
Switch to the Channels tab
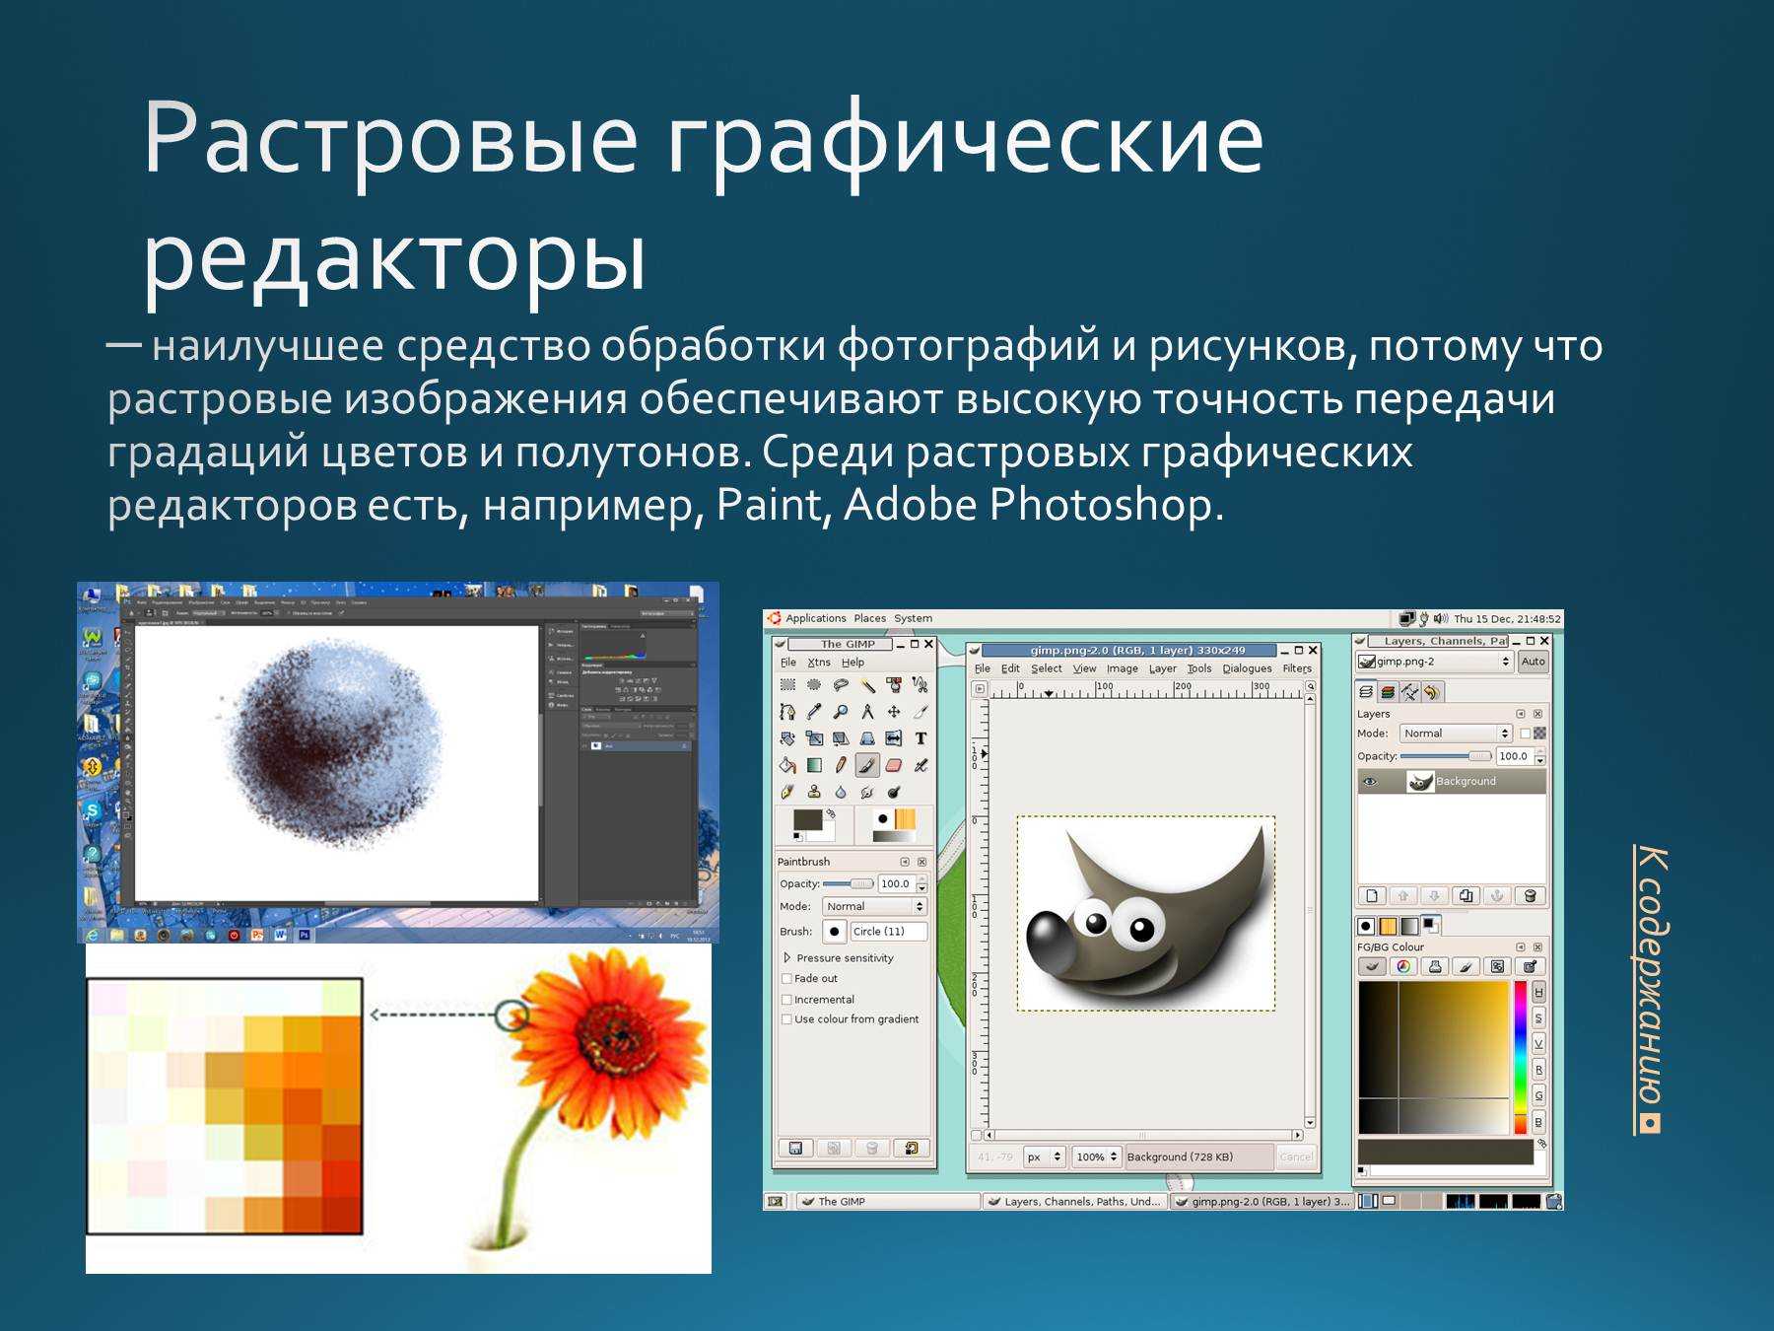(x=1388, y=692)
